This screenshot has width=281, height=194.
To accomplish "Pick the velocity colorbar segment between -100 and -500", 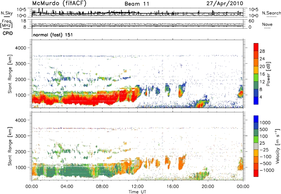I will click(x=256, y=160).
